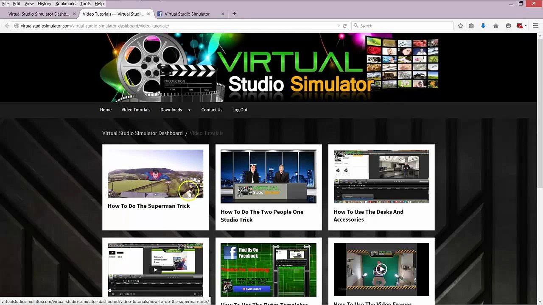Show the bookmarks list icon
This screenshot has width=543, height=305.
point(471,26)
